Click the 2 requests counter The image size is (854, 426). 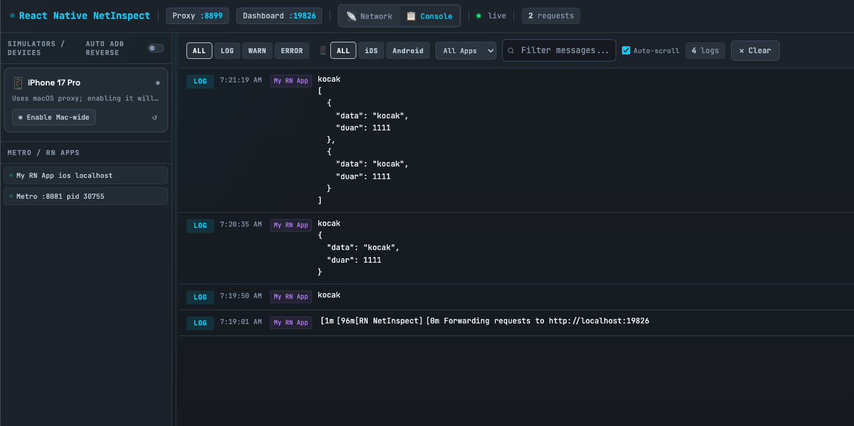(x=551, y=16)
